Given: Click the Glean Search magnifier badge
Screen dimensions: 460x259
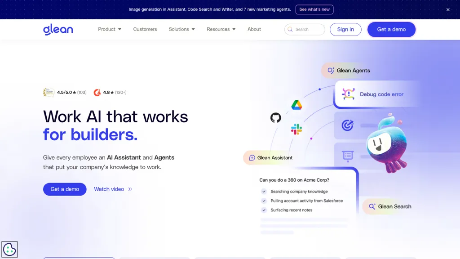Looking at the screenshot, I should [x=372, y=206].
